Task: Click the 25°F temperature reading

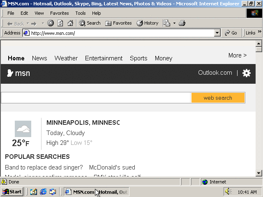Action: [x=21, y=143]
